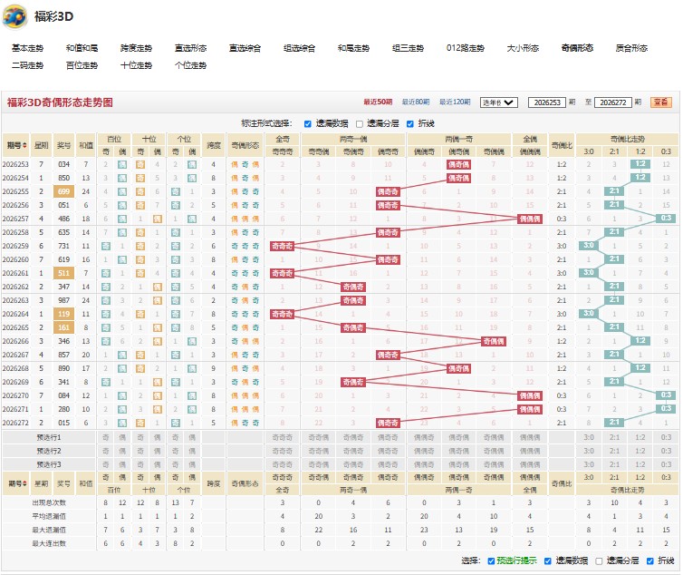683x575 pixels.
Task: Expand the 选年份 dropdown
Action: 499,102
